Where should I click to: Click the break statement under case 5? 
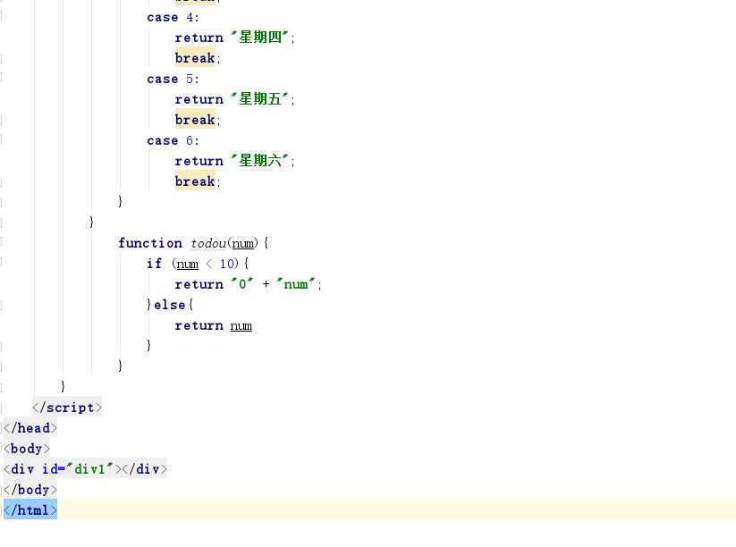(x=195, y=120)
